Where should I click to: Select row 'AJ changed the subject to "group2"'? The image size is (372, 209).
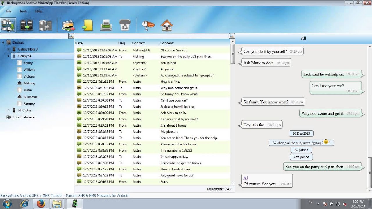pos(153,75)
